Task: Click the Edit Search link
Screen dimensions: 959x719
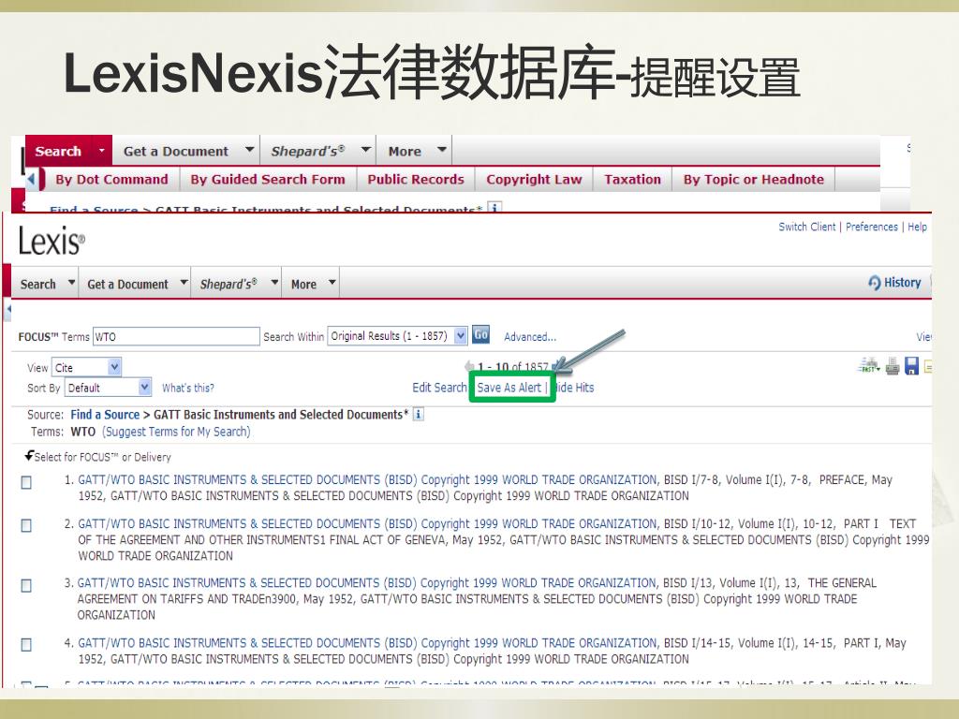Action: pyautogui.click(x=439, y=387)
